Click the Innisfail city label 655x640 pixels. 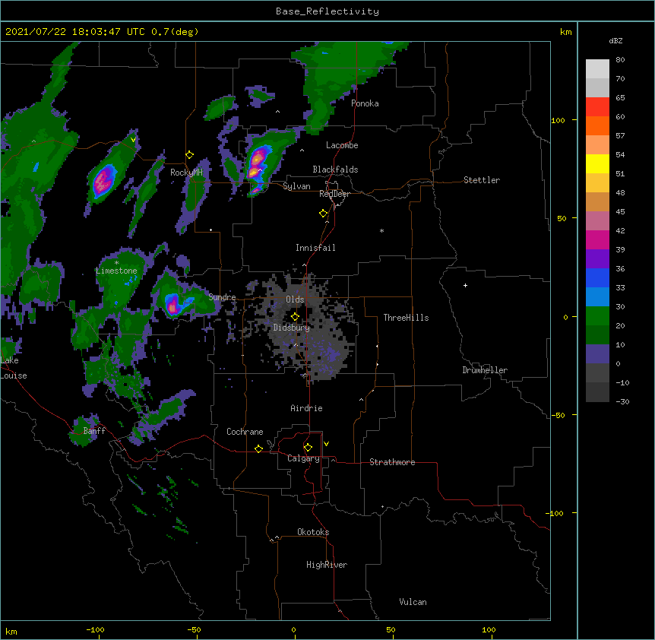click(315, 248)
